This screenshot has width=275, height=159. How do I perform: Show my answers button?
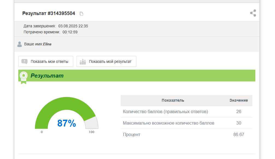(46, 61)
